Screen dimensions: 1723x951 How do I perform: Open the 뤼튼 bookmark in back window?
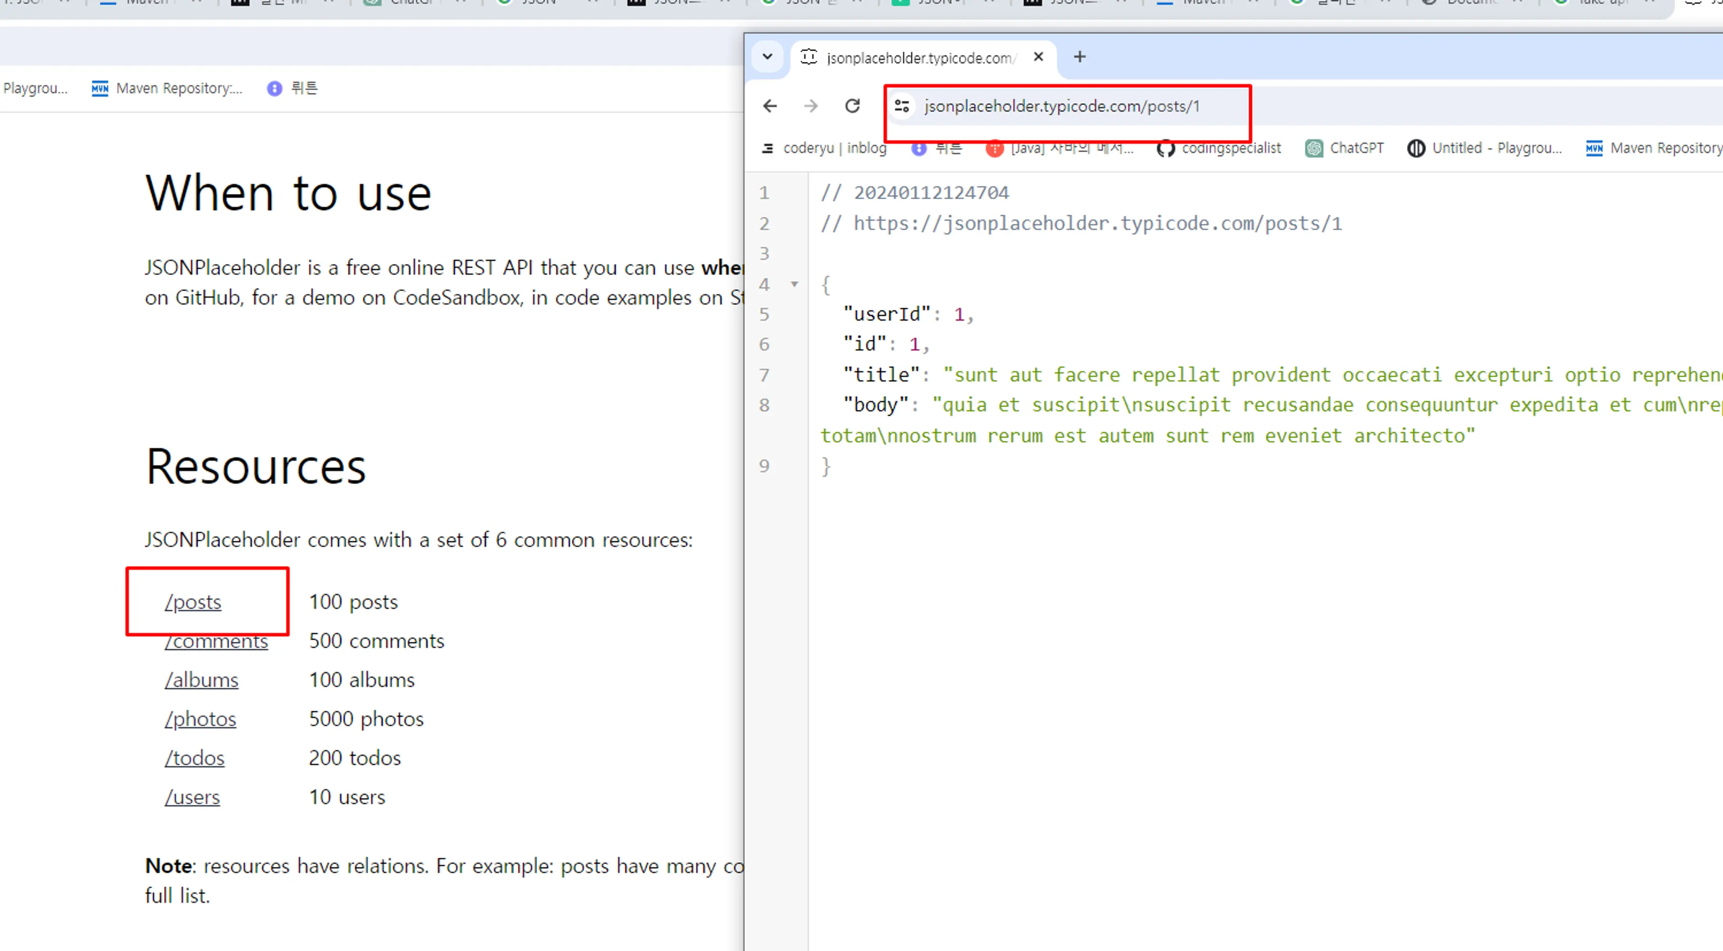coord(292,88)
